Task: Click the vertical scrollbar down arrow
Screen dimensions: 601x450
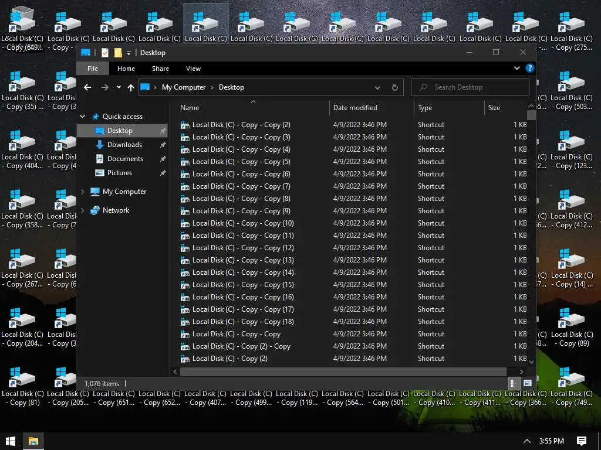Action: click(x=531, y=362)
